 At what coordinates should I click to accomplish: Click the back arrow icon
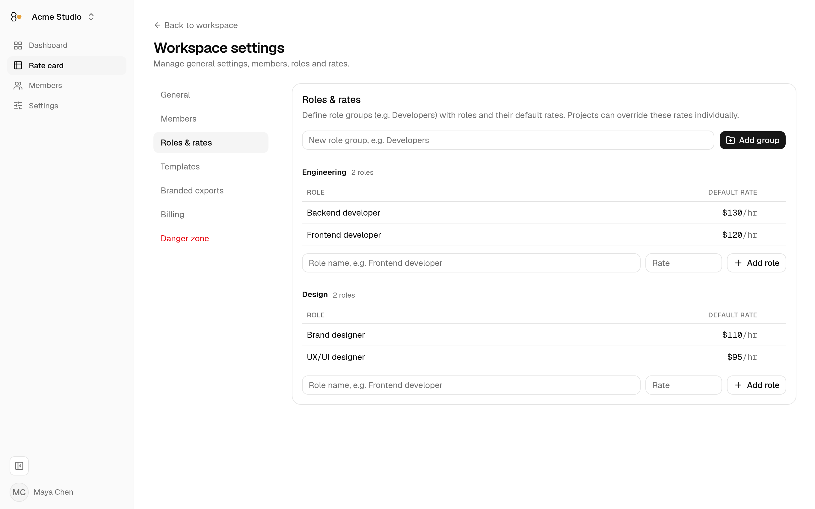tap(157, 25)
